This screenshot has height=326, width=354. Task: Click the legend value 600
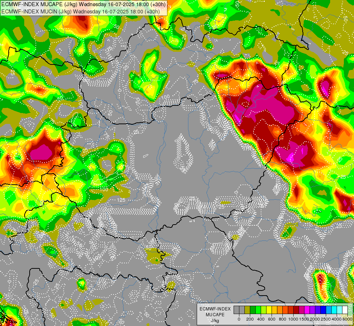(272, 319)
